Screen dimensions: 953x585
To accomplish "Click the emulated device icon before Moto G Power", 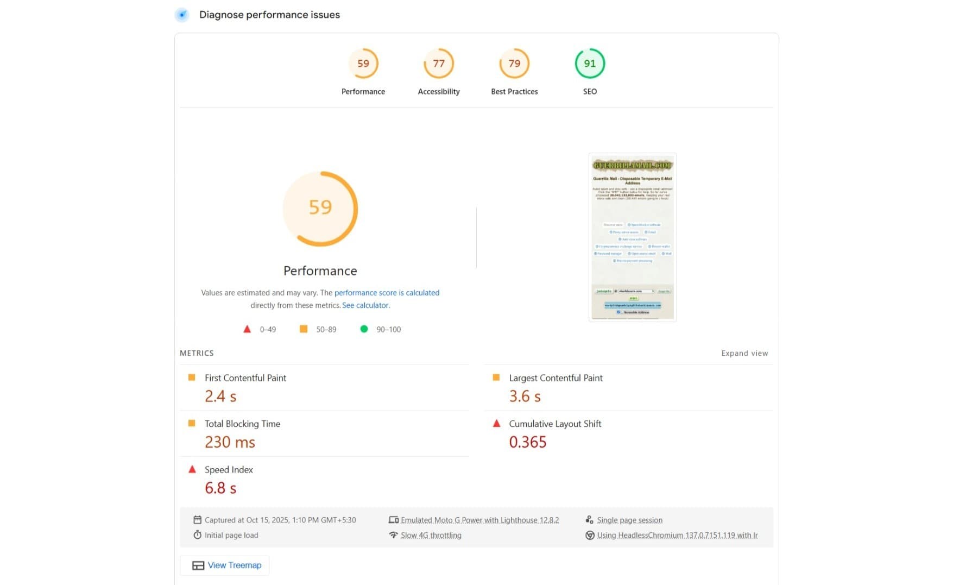I will [x=394, y=520].
